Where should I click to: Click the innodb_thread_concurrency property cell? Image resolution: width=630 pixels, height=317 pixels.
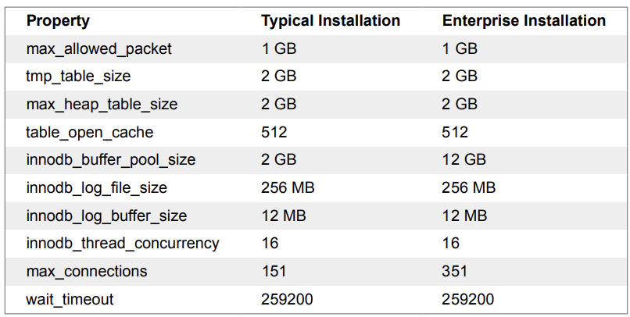click(x=123, y=244)
